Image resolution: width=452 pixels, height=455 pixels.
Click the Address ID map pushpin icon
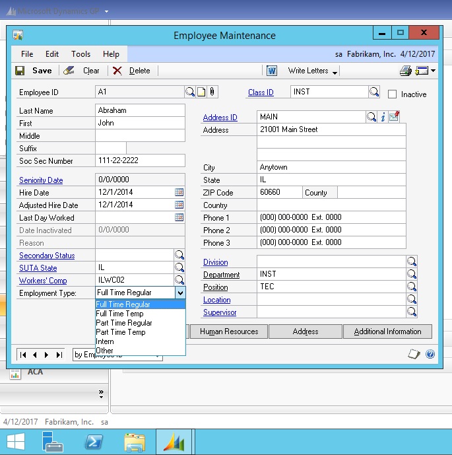tap(395, 116)
